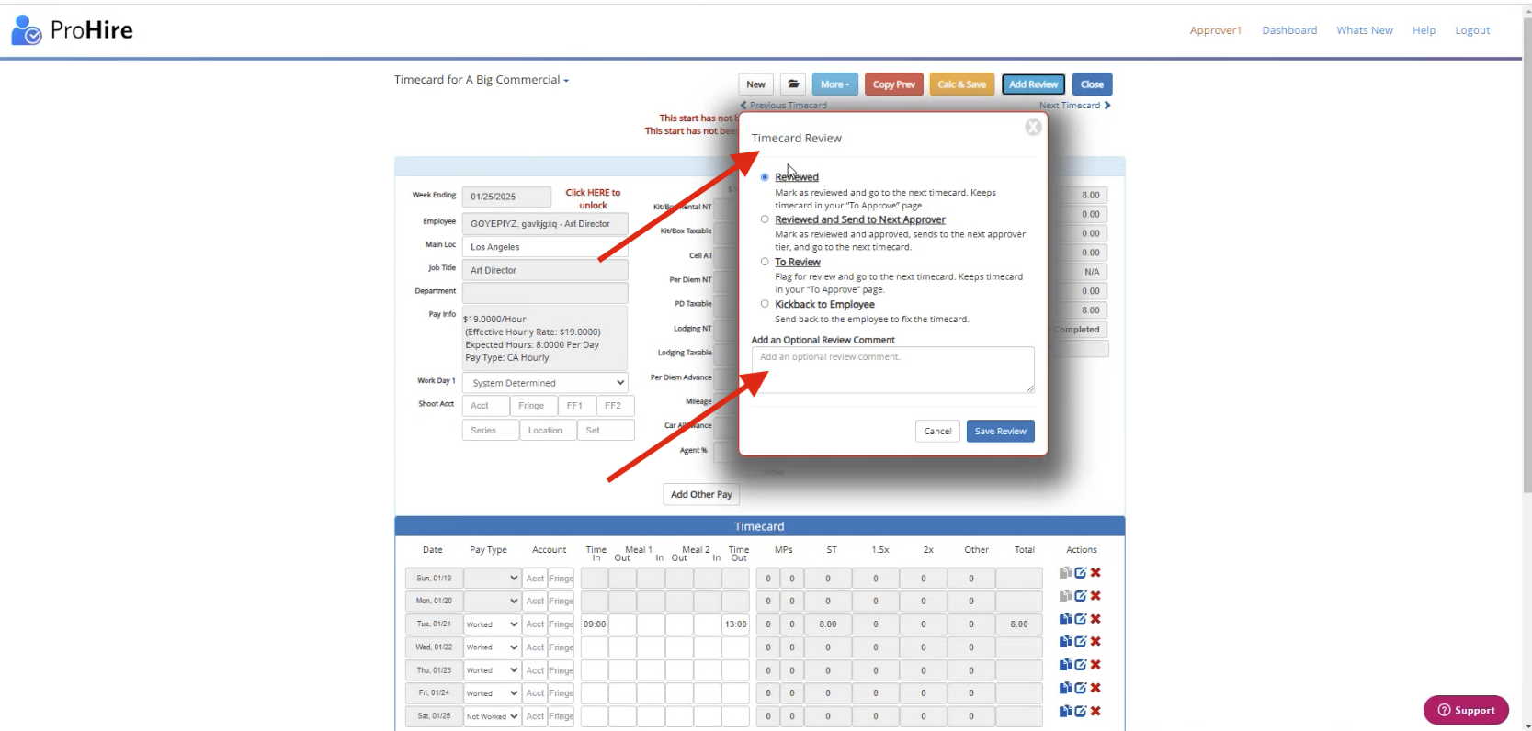
Task: Edit the Tue 01/21 timecard row
Action: coord(1081,619)
